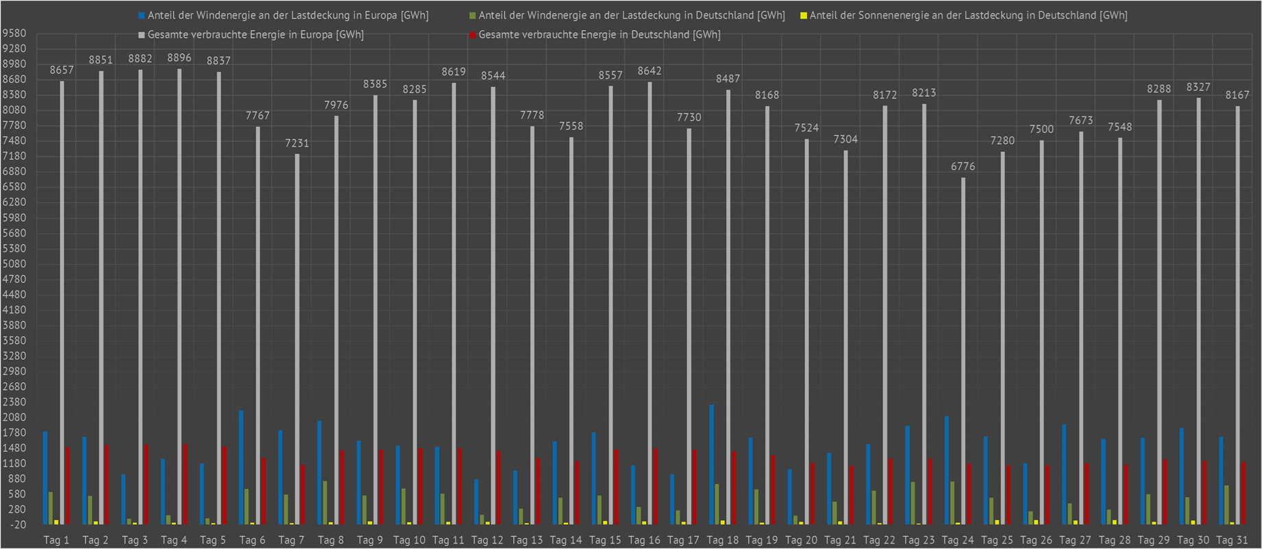This screenshot has width=1262, height=549.
Task: Click the x-axis label 'Tag 15'
Action: coord(605,540)
